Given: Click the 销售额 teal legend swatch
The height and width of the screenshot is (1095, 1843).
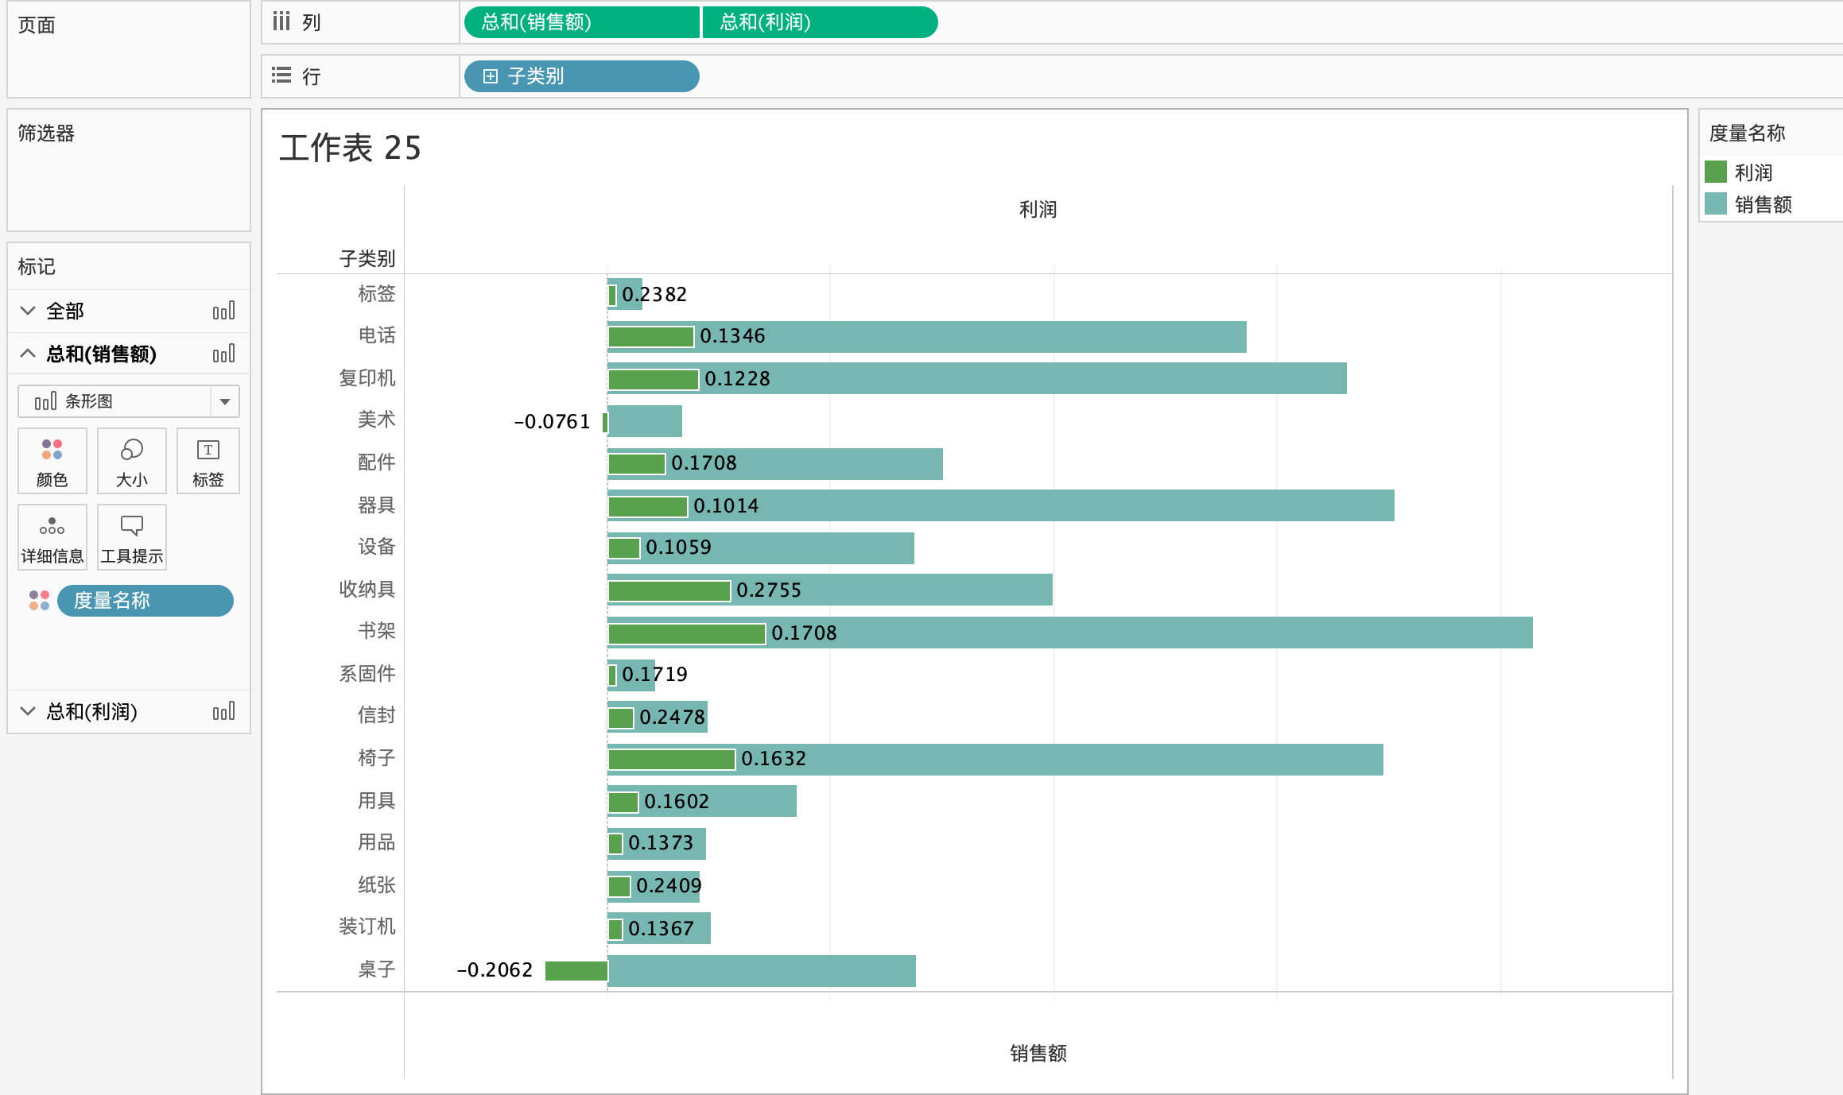Looking at the screenshot, I should [1716, 204].
